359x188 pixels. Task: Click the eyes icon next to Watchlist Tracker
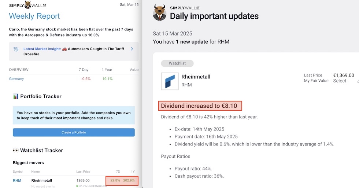[15, 151]
